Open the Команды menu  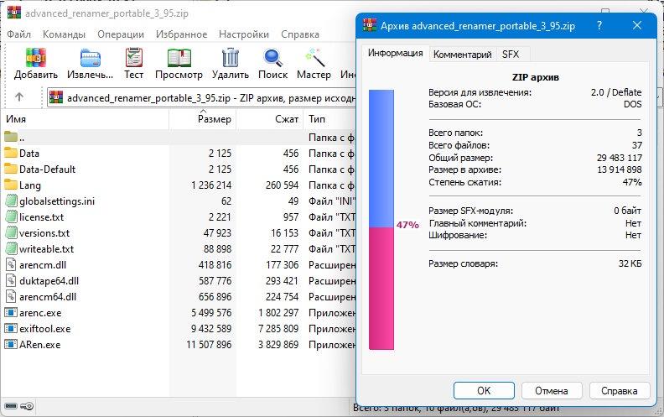coord(64,34)
